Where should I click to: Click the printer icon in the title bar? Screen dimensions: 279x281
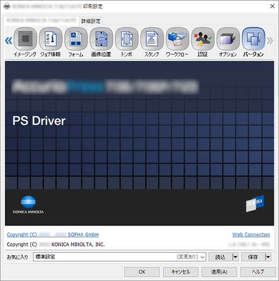(7, 6)
